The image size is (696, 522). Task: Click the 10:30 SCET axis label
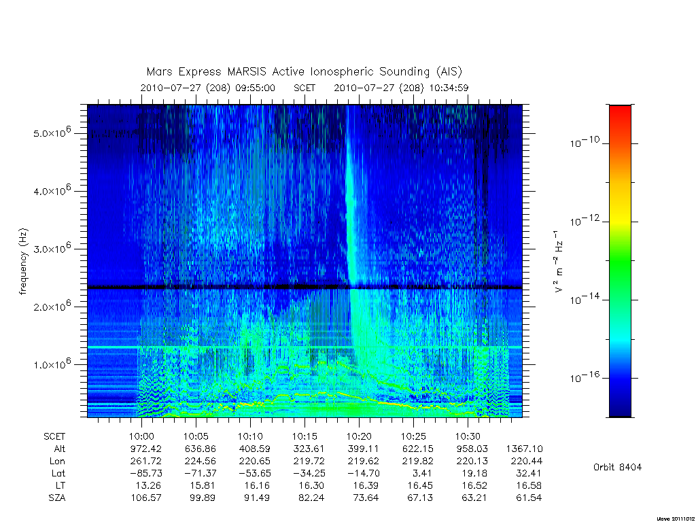click(468, 436)
